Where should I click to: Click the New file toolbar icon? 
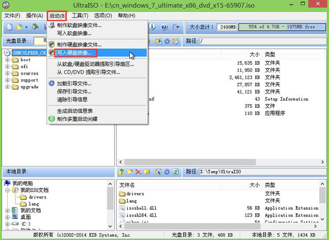[x=9, y=27]
